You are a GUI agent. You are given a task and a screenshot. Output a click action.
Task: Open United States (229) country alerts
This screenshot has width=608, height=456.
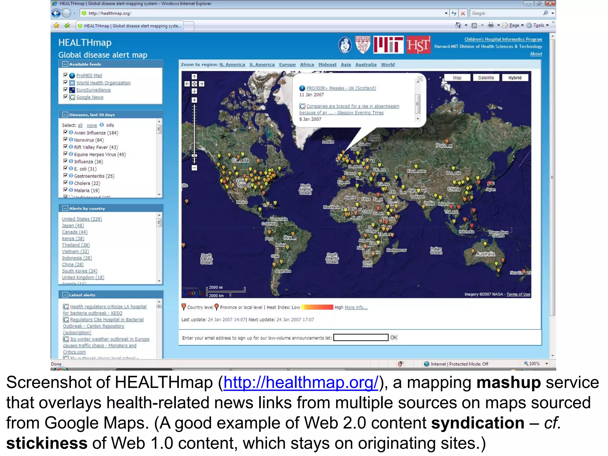click(82, 219)
